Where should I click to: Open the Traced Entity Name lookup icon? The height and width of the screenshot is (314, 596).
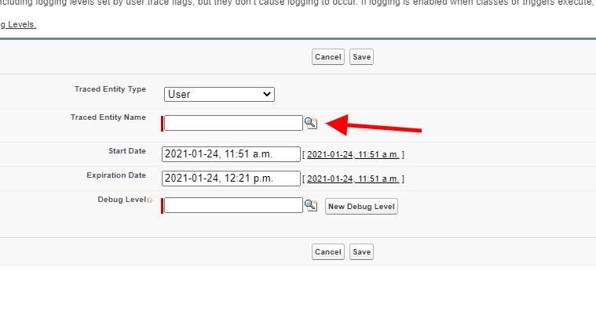point(311,123)
